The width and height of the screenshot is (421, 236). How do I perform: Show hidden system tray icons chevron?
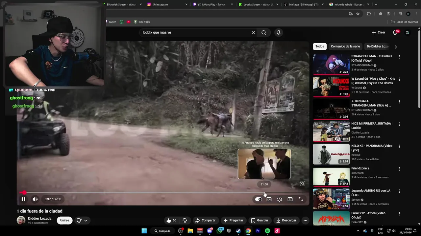tap(358, 231)
